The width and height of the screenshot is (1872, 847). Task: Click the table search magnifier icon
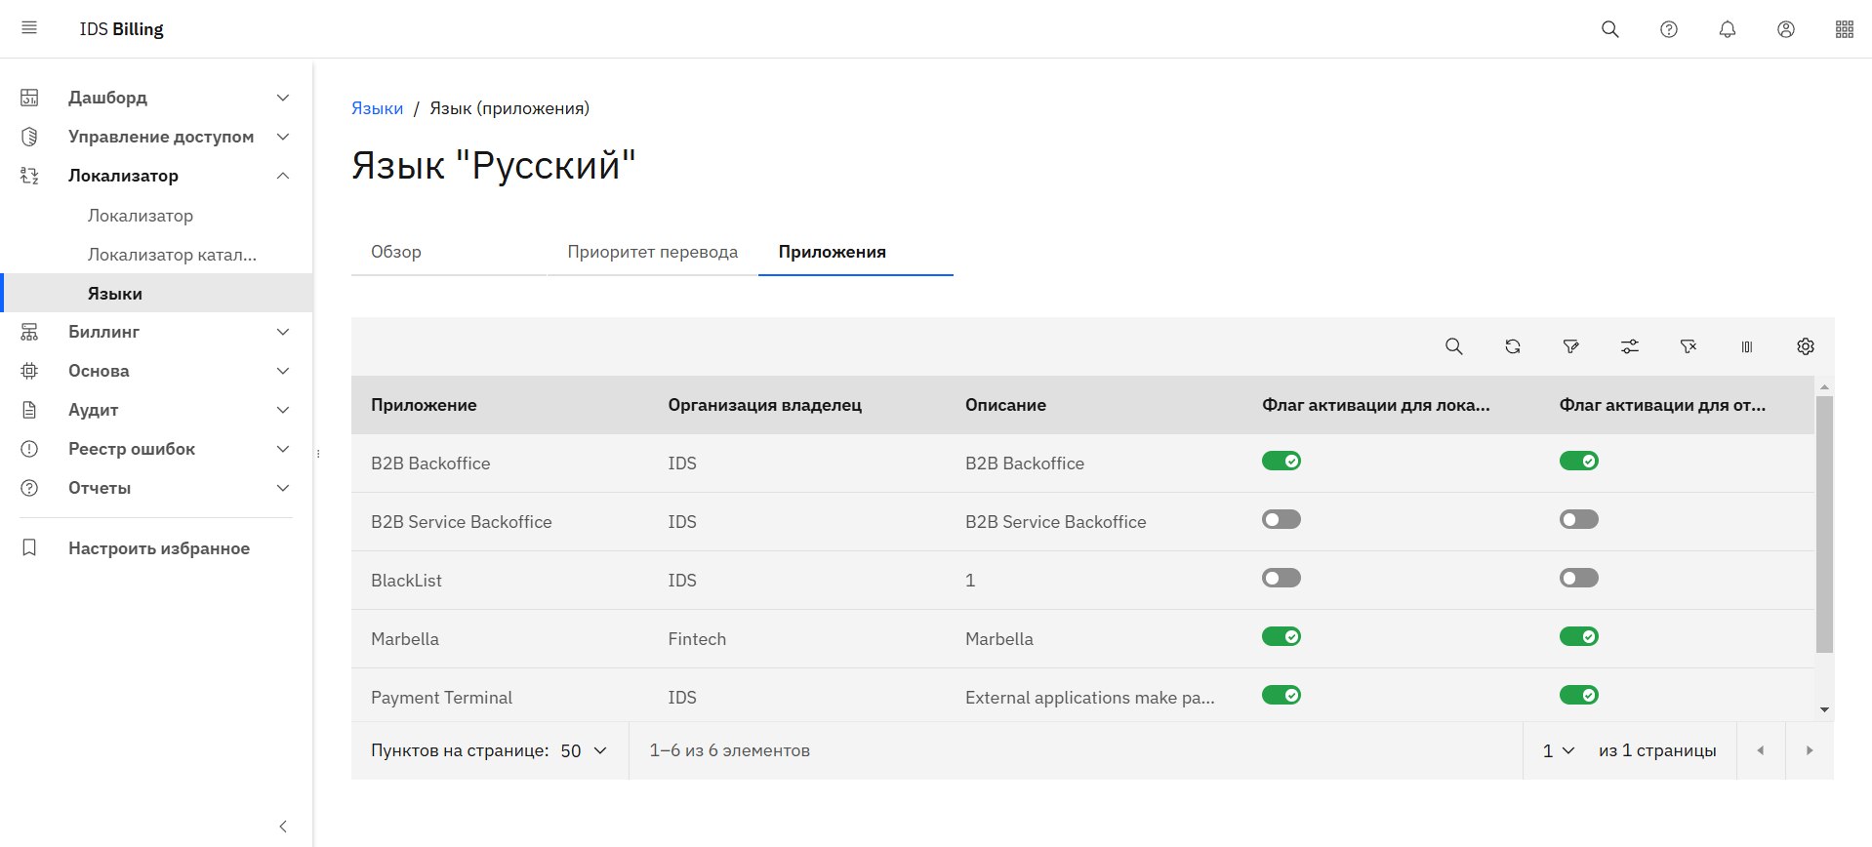tap(1453, 346)
